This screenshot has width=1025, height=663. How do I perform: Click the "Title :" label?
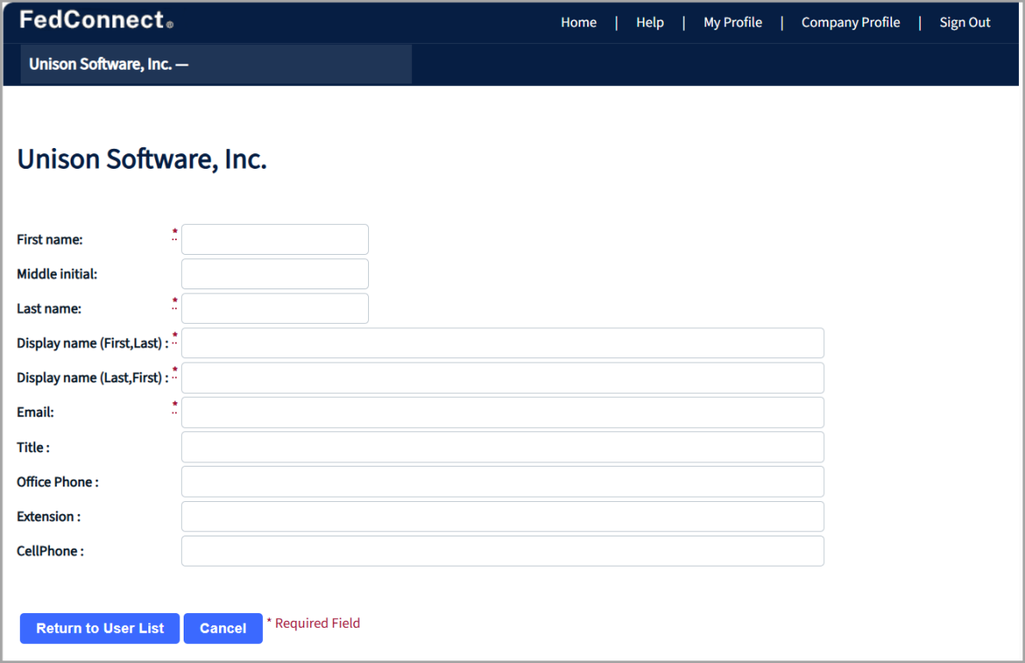[x=33, y=448]
